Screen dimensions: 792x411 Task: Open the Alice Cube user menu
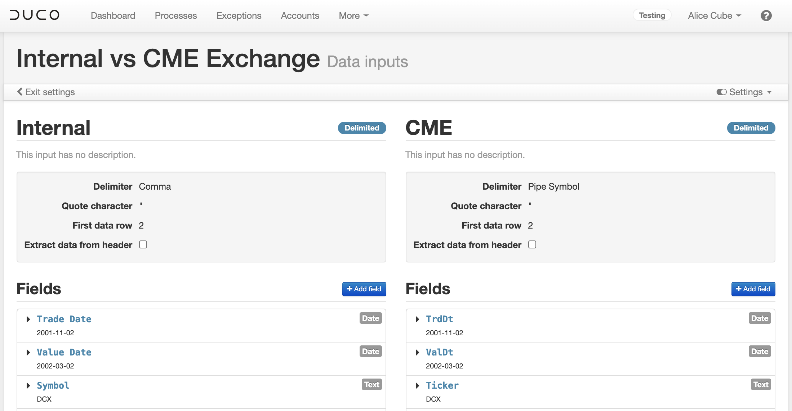tap(715, 16)
